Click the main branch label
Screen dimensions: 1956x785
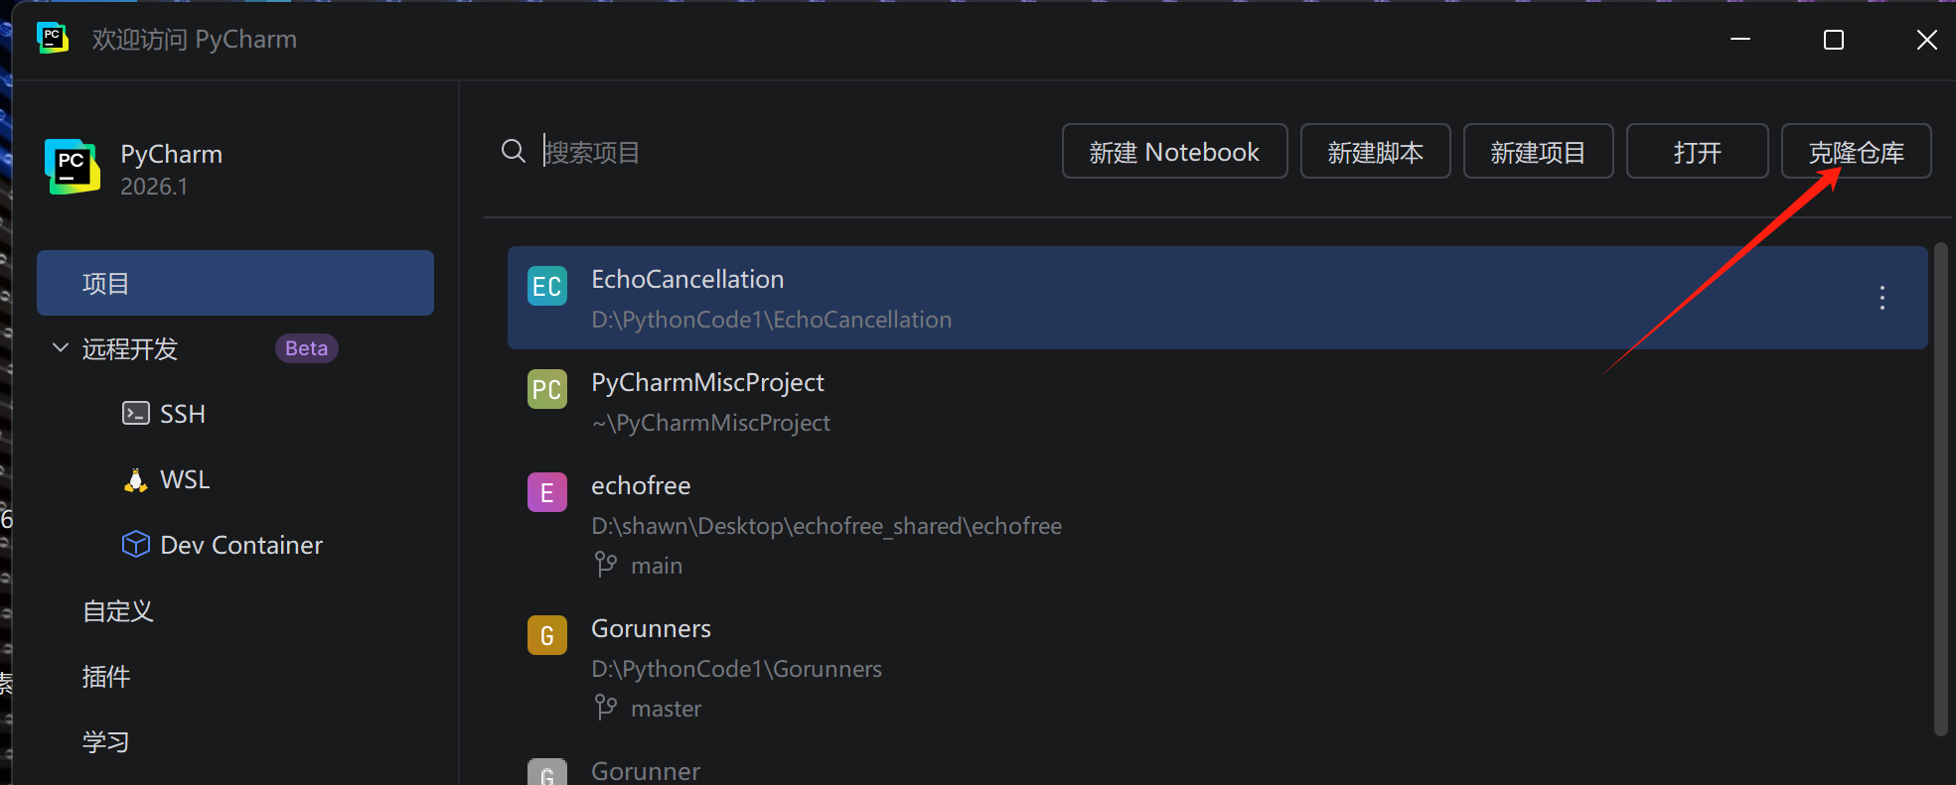(657, 566)
